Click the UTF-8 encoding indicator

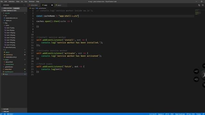167,114
